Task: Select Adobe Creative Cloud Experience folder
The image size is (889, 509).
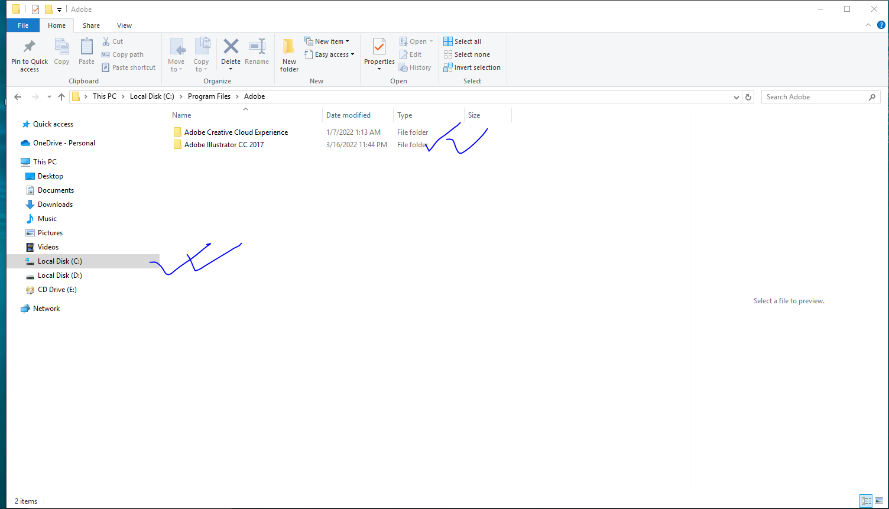Action: [x=236, y=132]
